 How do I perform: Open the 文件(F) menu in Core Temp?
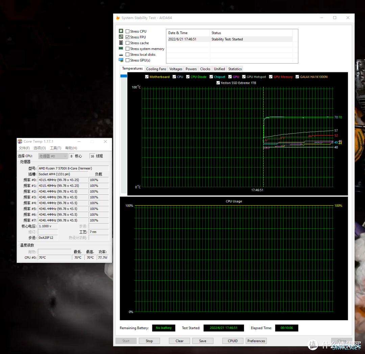(x=24, y=148)
